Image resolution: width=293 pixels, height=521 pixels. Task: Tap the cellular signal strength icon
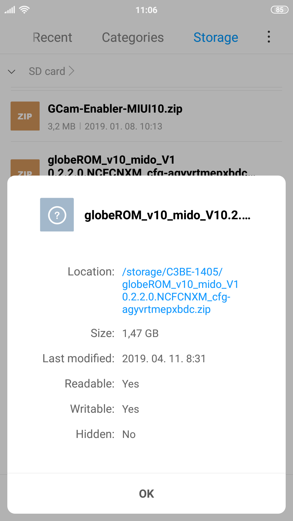point(10,10)
